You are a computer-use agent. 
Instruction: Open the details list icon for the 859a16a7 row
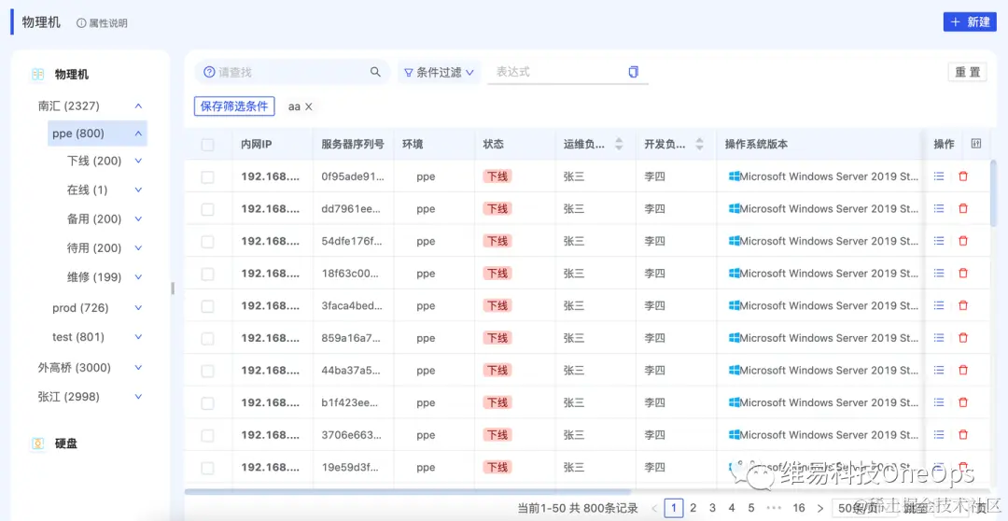click(x=939, y=338)
